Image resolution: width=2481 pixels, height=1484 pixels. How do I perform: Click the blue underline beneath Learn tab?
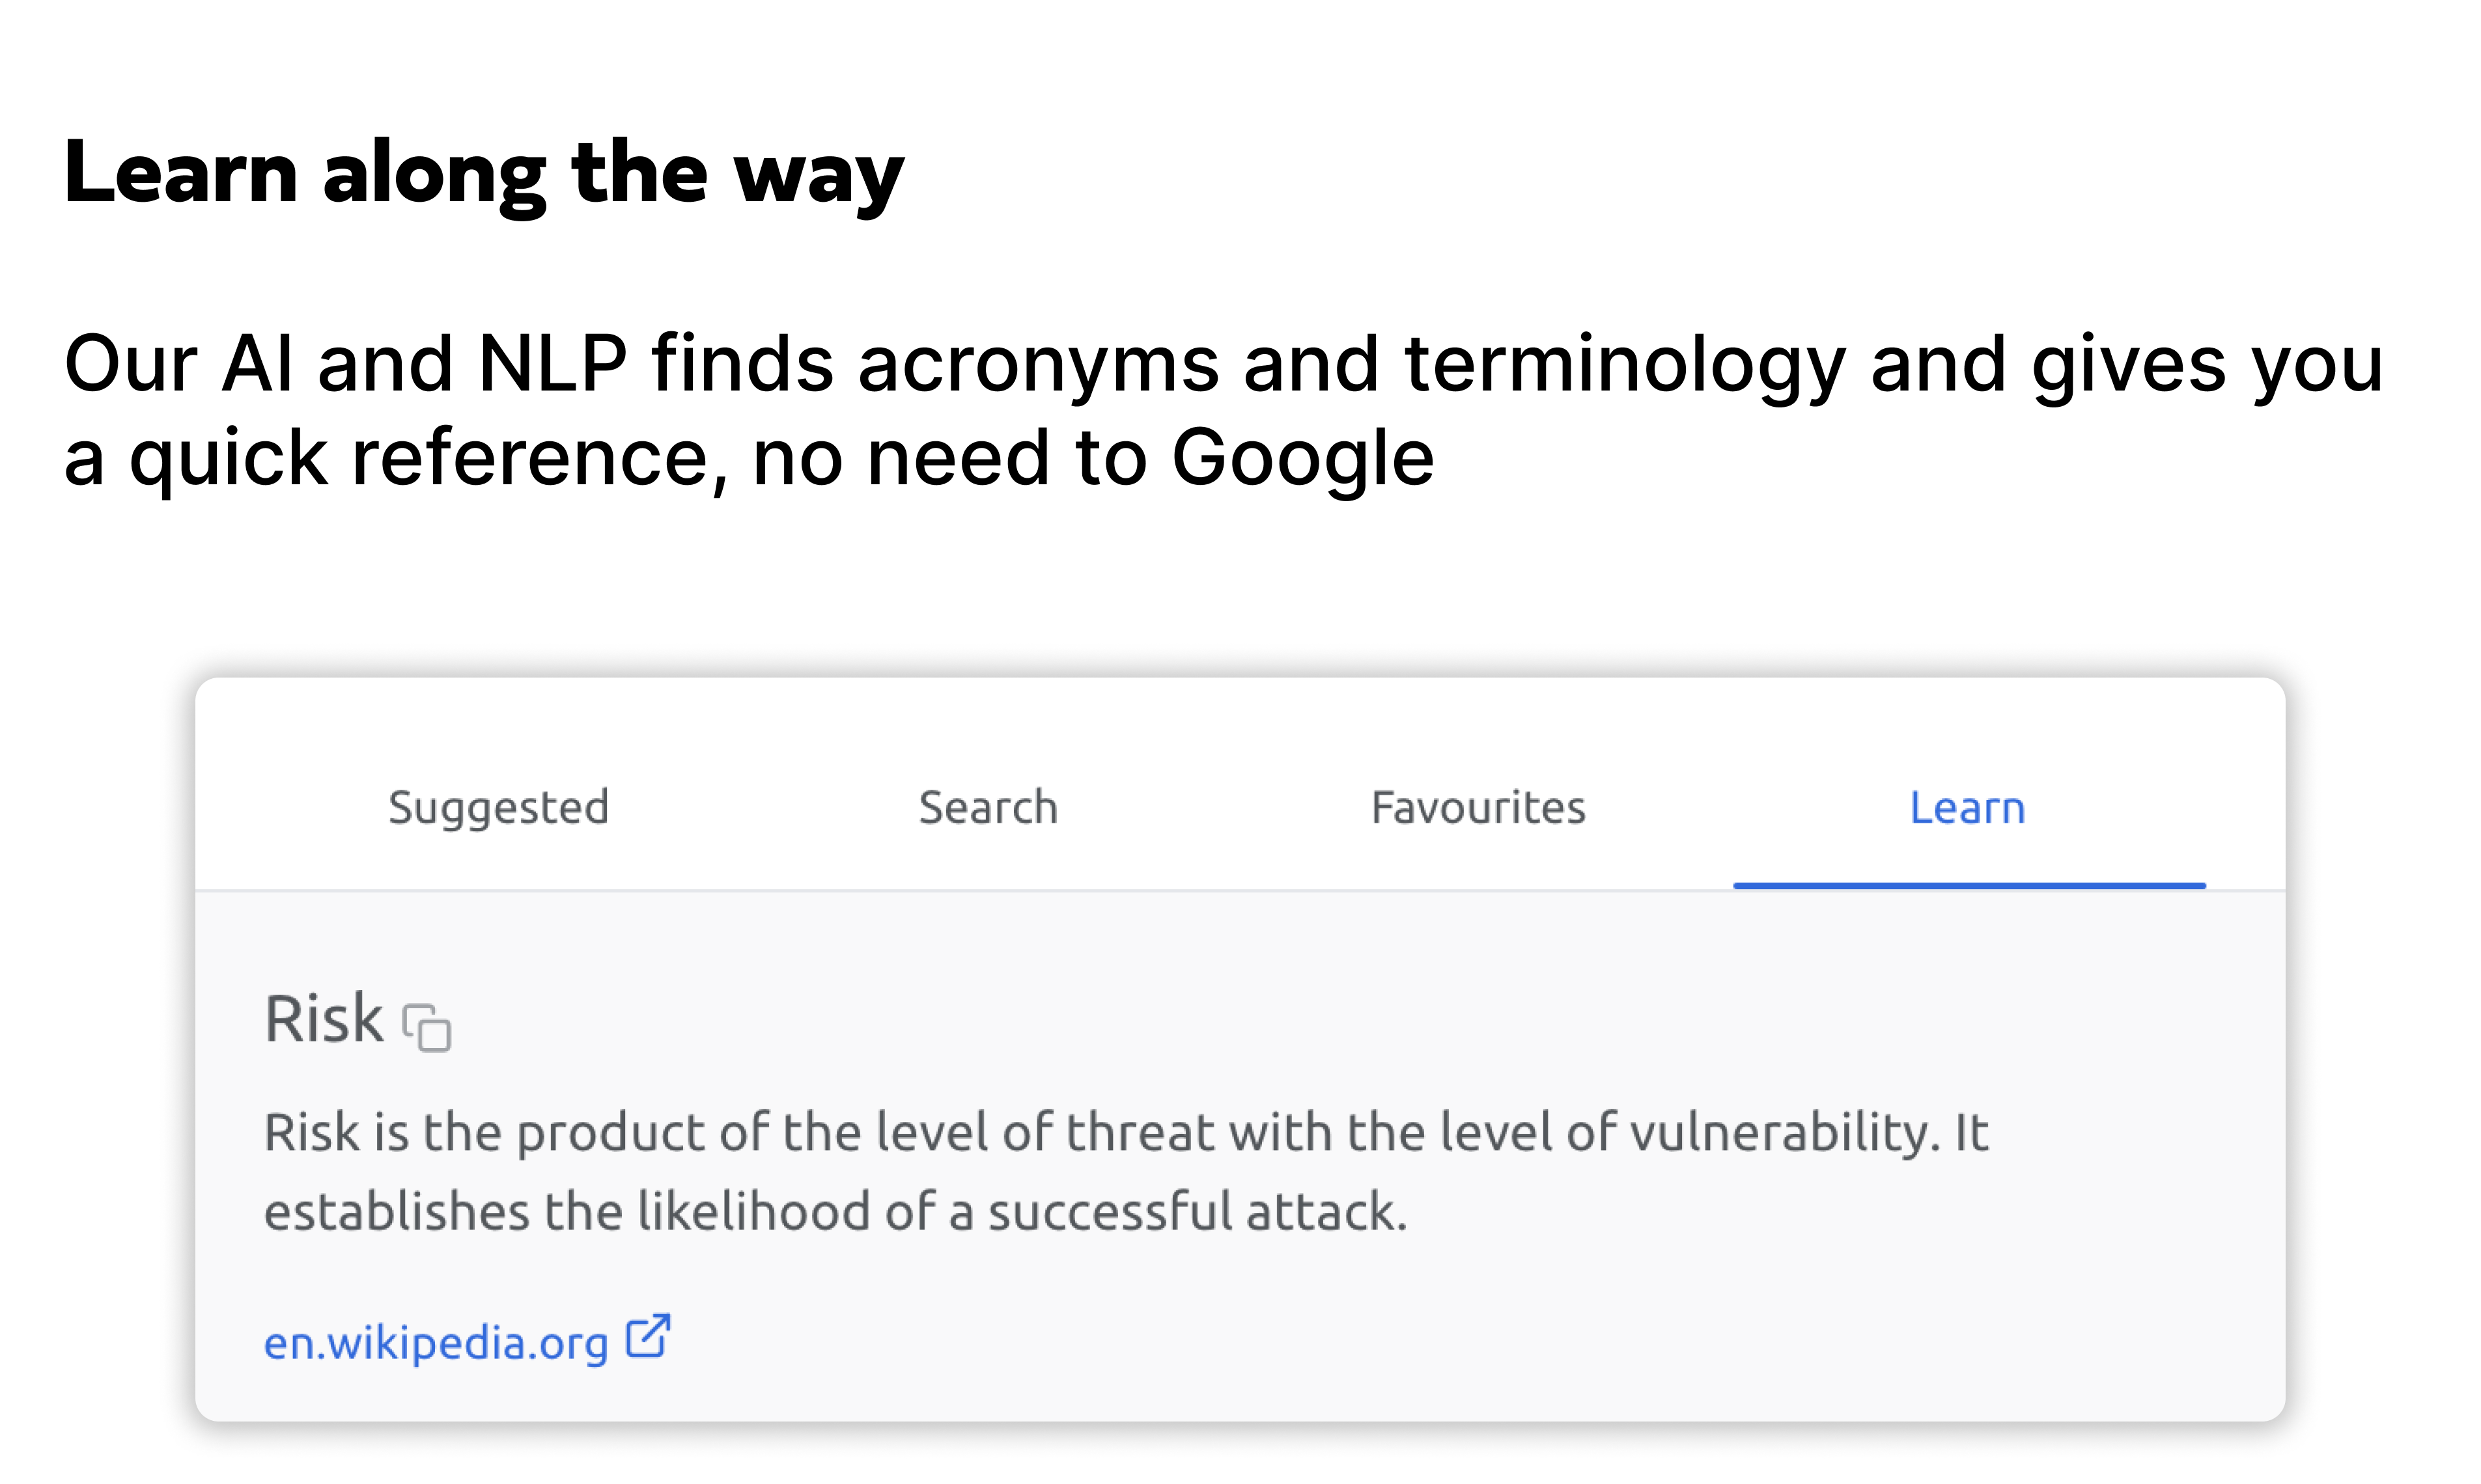pyautogui.click(x=1969, y=885)
